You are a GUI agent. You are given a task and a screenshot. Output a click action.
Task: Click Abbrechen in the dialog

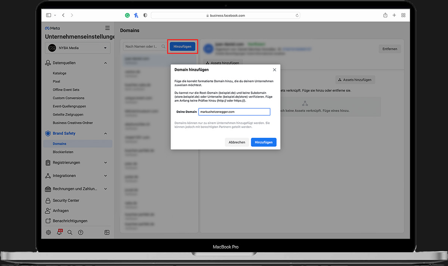[237, 142]
